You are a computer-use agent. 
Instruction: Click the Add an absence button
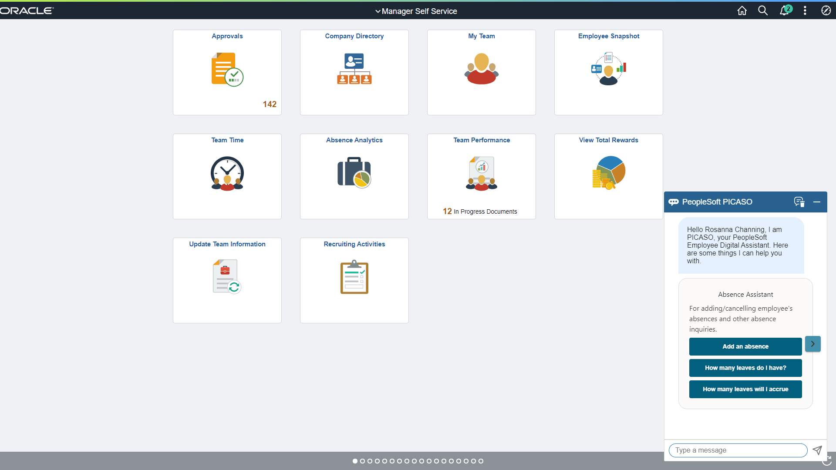click(x=745, y=346)
